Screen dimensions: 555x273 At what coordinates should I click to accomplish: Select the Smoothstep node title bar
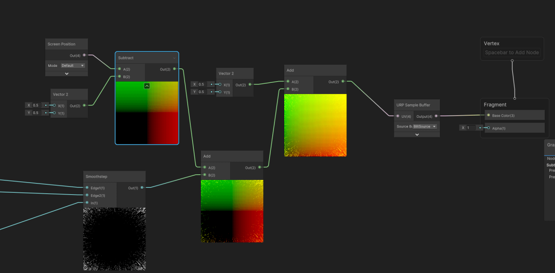click(115, 176)
